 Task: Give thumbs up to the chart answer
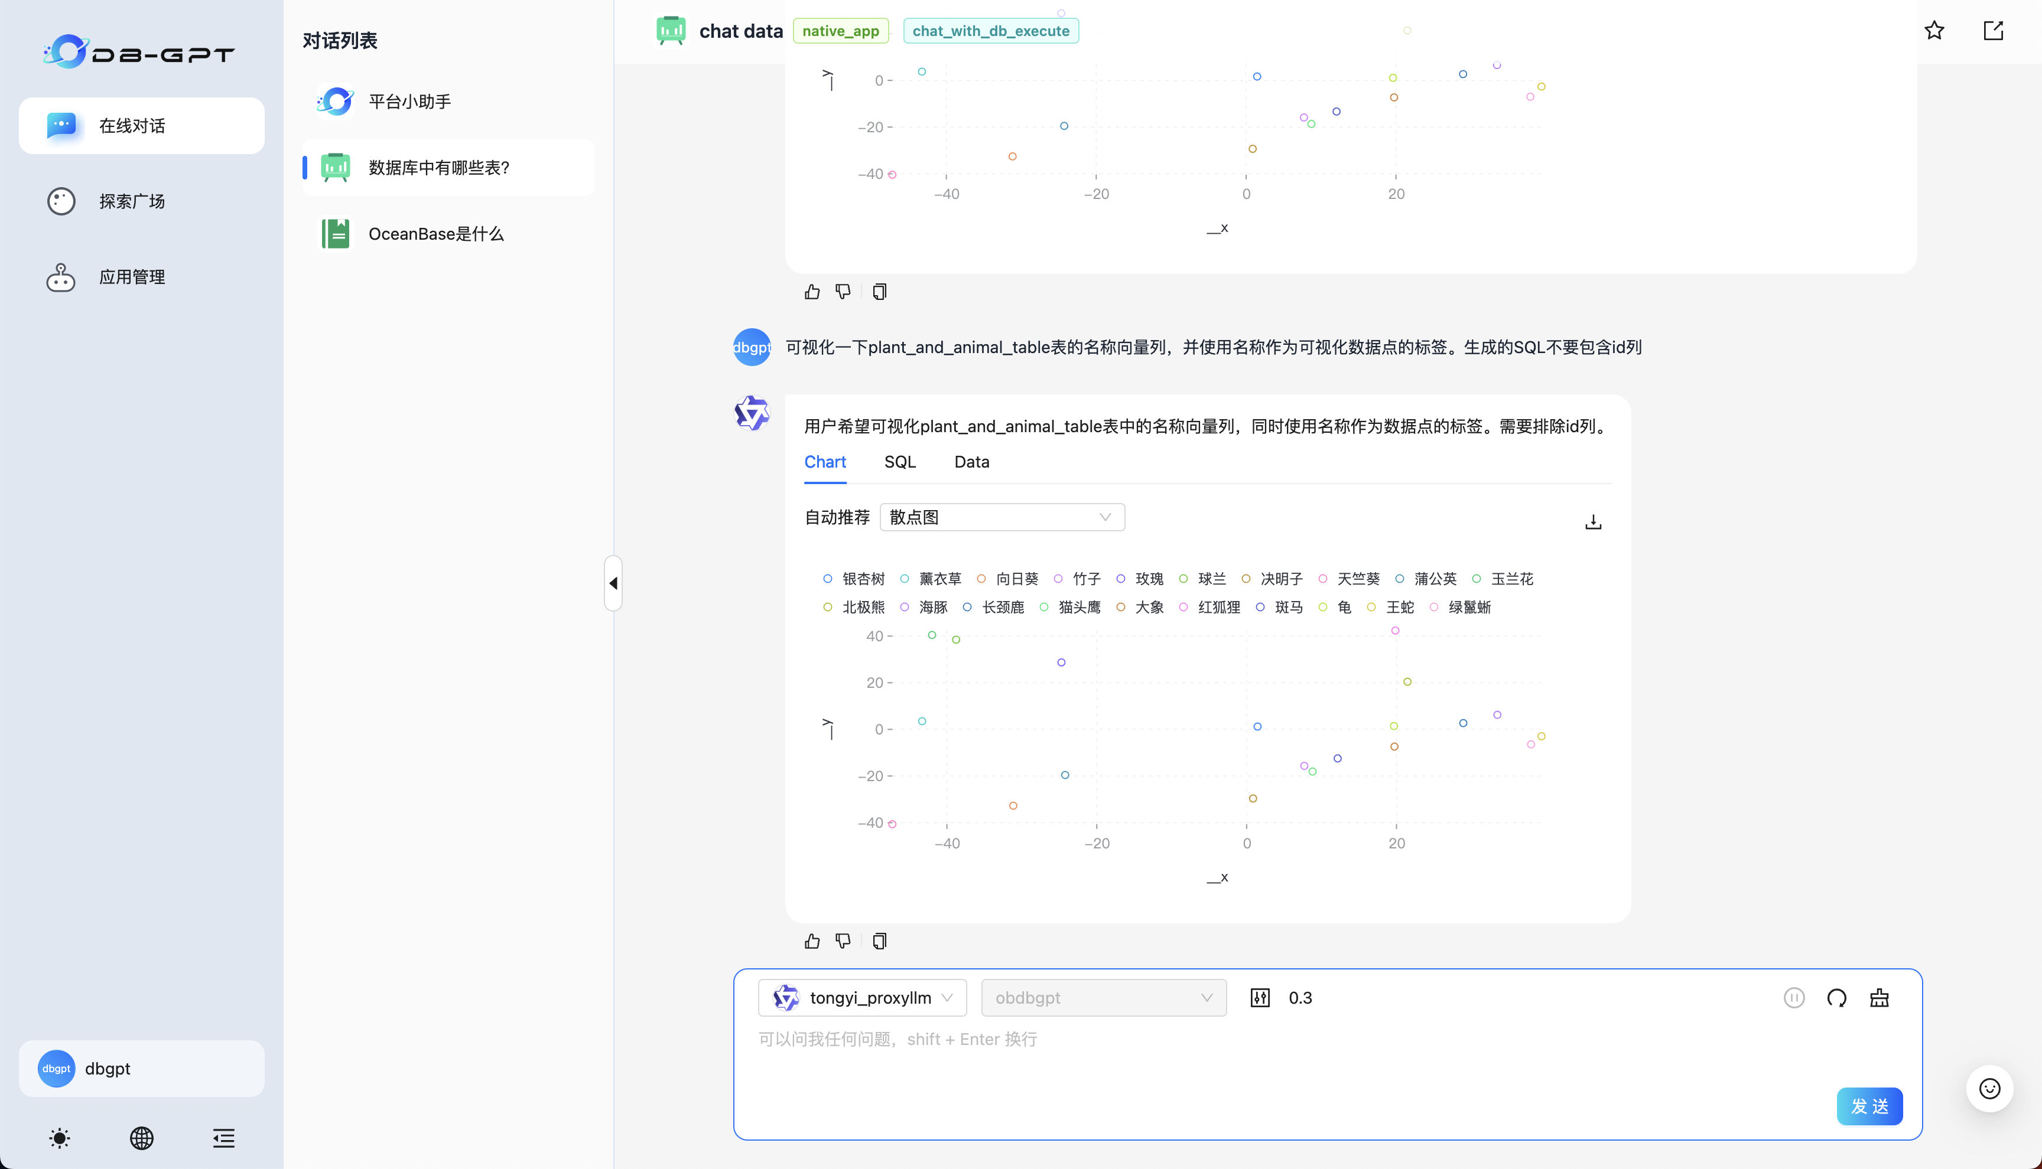coord(811,940)
